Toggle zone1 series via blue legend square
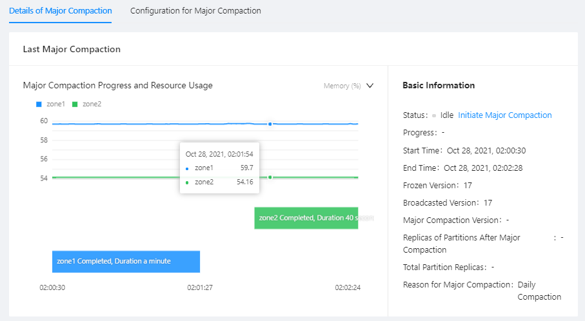This screenshot has width=585, height=321. tap(39, 104)
